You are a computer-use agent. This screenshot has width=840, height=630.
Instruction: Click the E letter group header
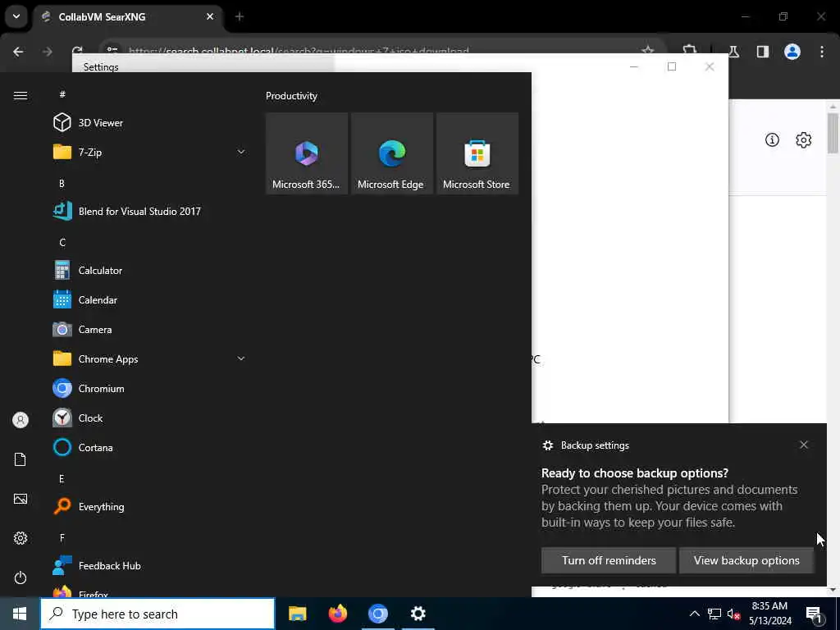[x=62, y=478]
